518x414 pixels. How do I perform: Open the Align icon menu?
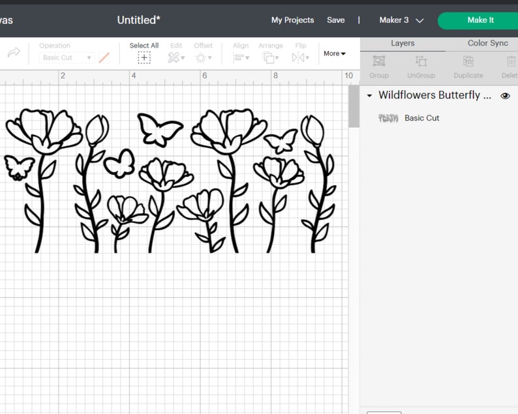[x=238, y=58]
